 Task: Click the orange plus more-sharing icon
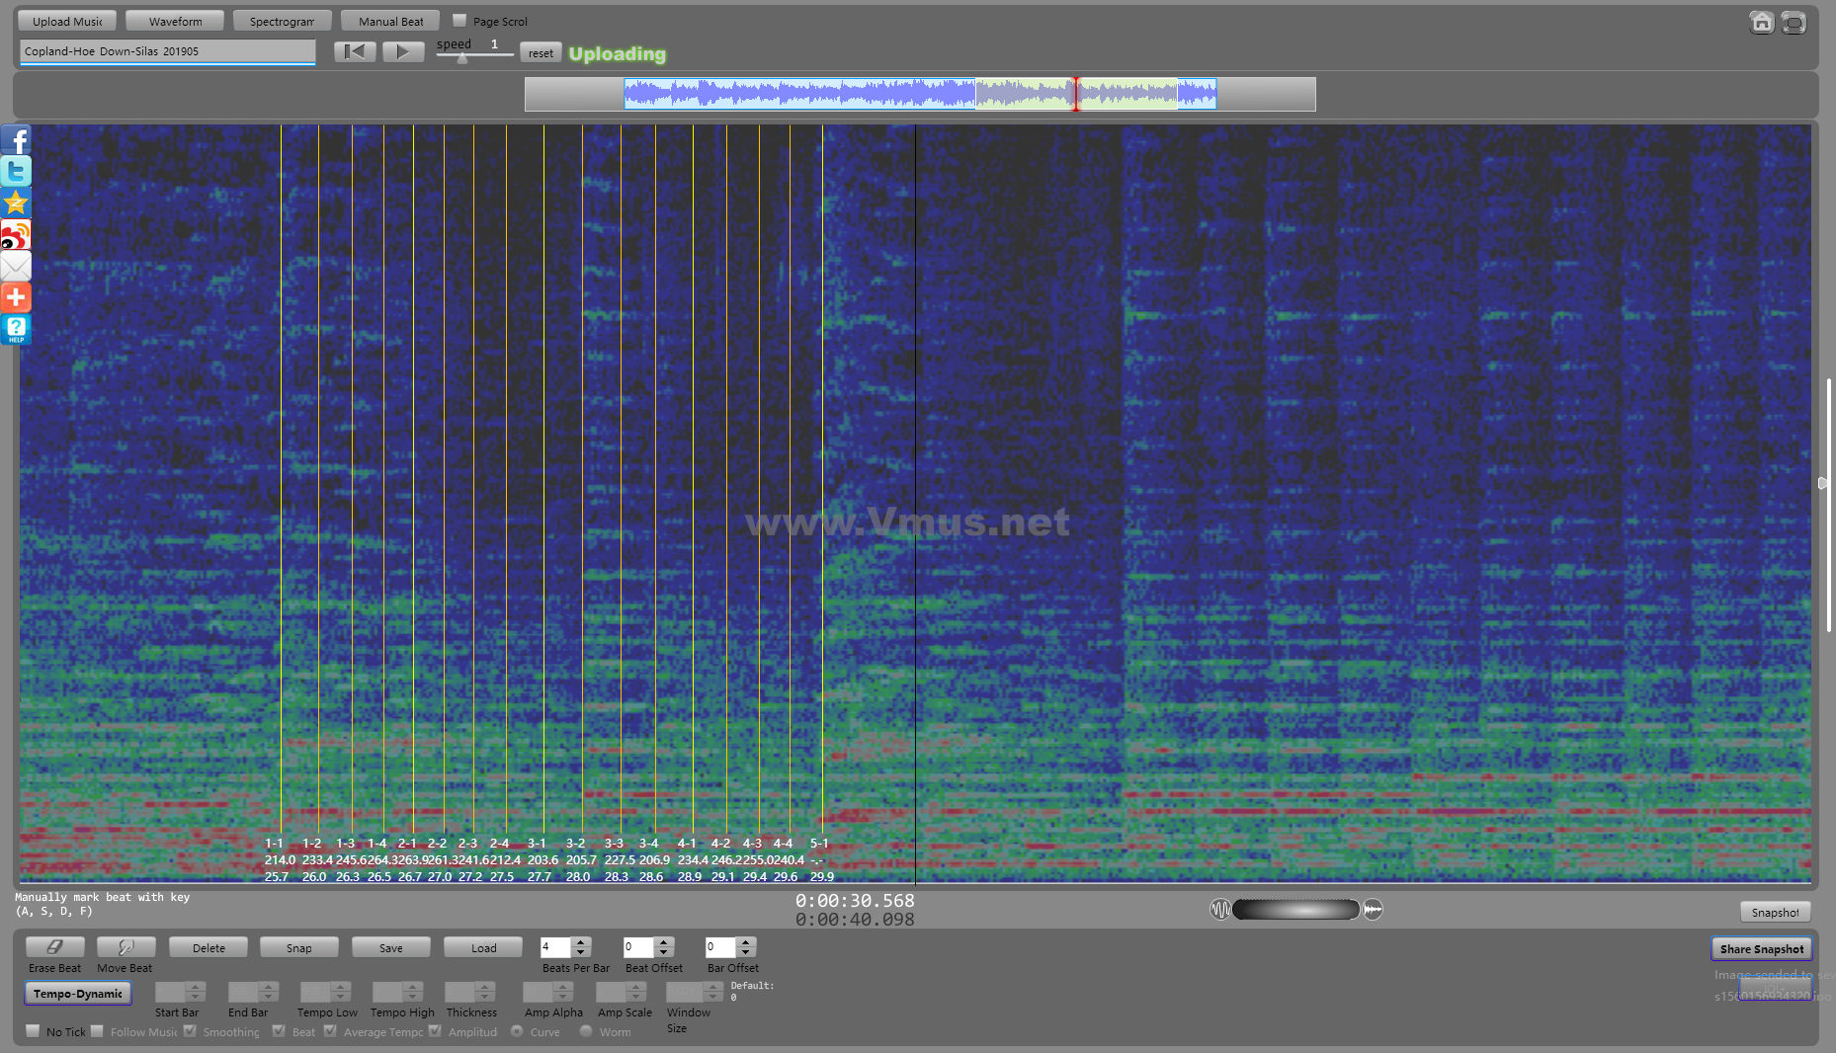pyautogui.click(x=16, y=297)
